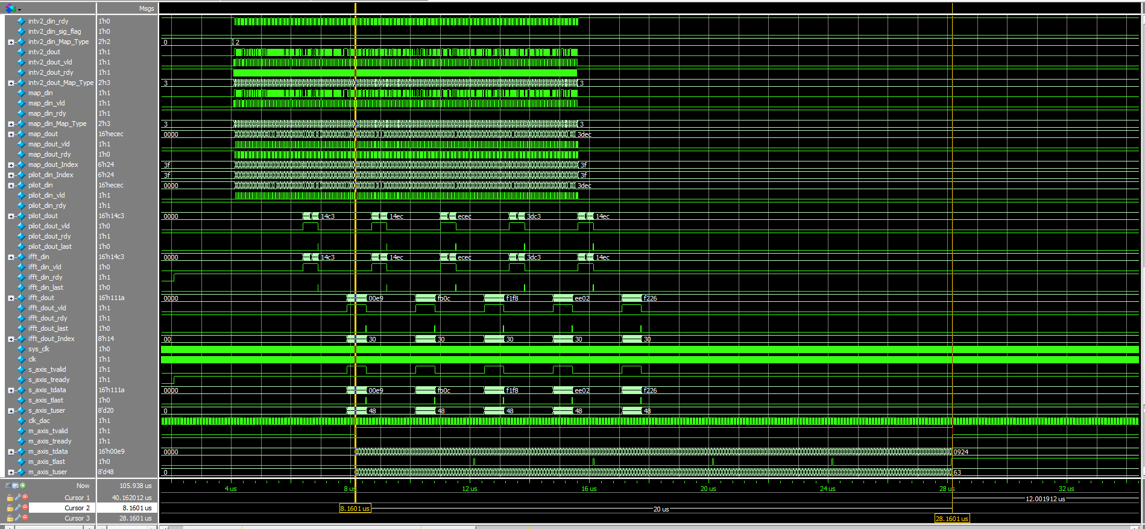Select the Cursor 1 name label
Screen dimensions: 1145x529
coord(77,498)
